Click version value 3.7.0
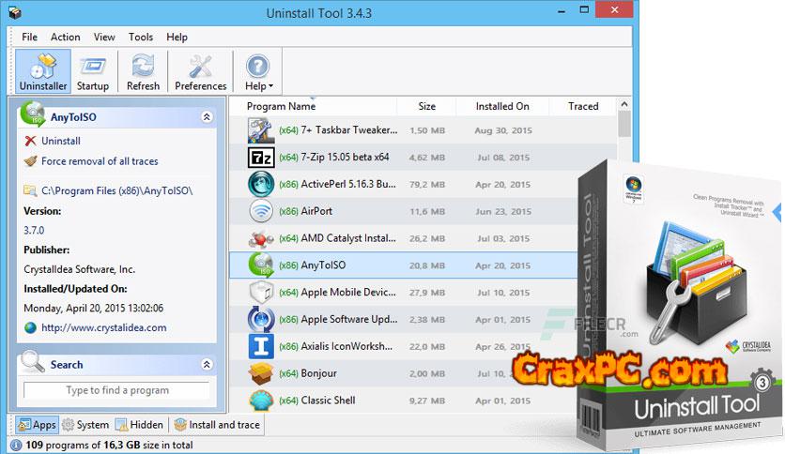785x454 pixels. click(x=34, y=230)
